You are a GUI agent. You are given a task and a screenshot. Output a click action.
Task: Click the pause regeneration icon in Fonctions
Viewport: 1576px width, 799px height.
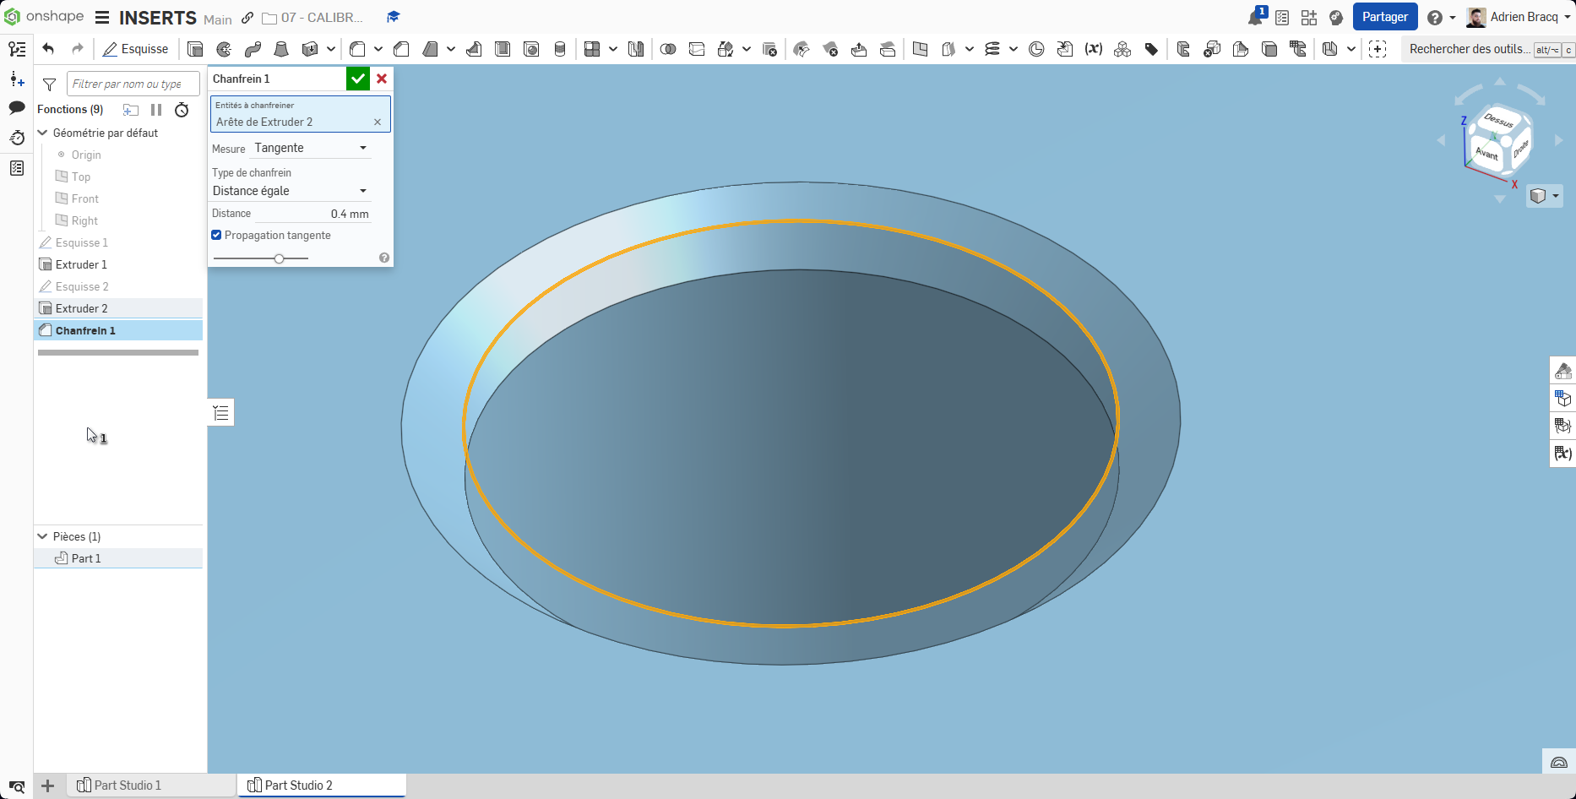[156, 110]
